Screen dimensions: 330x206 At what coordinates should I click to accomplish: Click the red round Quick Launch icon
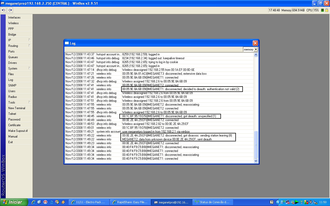point(45,202)
